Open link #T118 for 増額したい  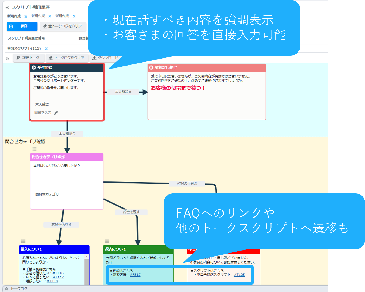[52, 281]
